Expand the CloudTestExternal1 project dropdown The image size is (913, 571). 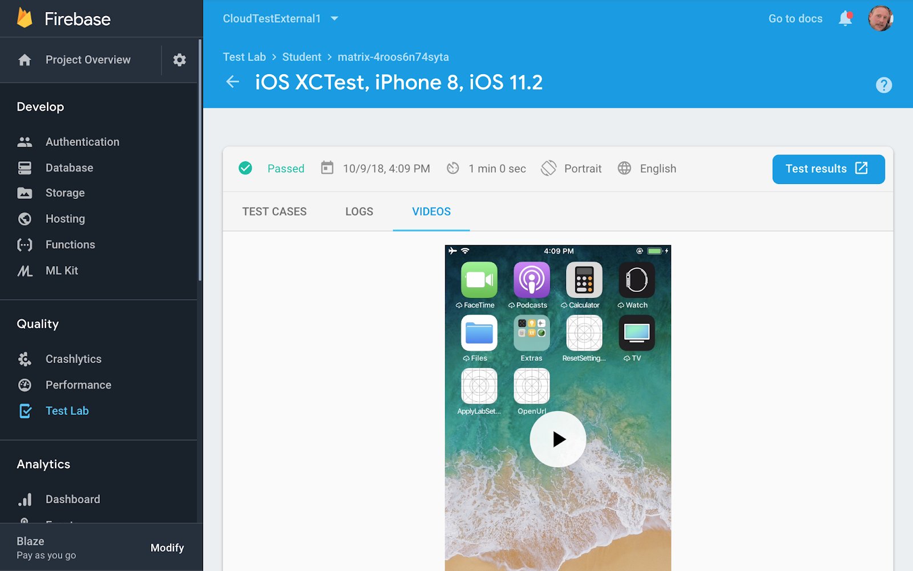(x=281, y=19)
